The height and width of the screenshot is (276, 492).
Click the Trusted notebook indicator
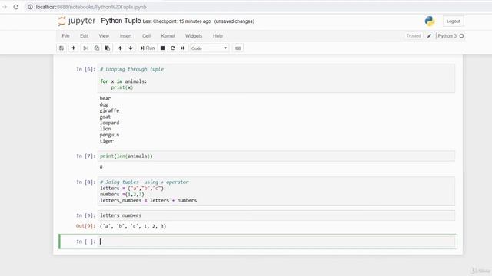pyautogui.click(x=414, y=36)
